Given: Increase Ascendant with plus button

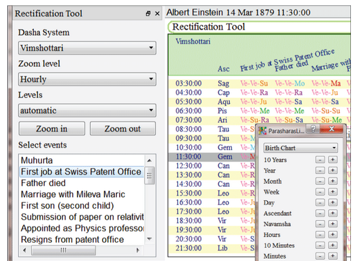Looking at the screenshot, I should click(x=333, y=213).
